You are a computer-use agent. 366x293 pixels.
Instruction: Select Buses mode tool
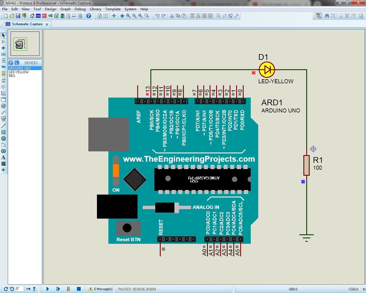3,67
